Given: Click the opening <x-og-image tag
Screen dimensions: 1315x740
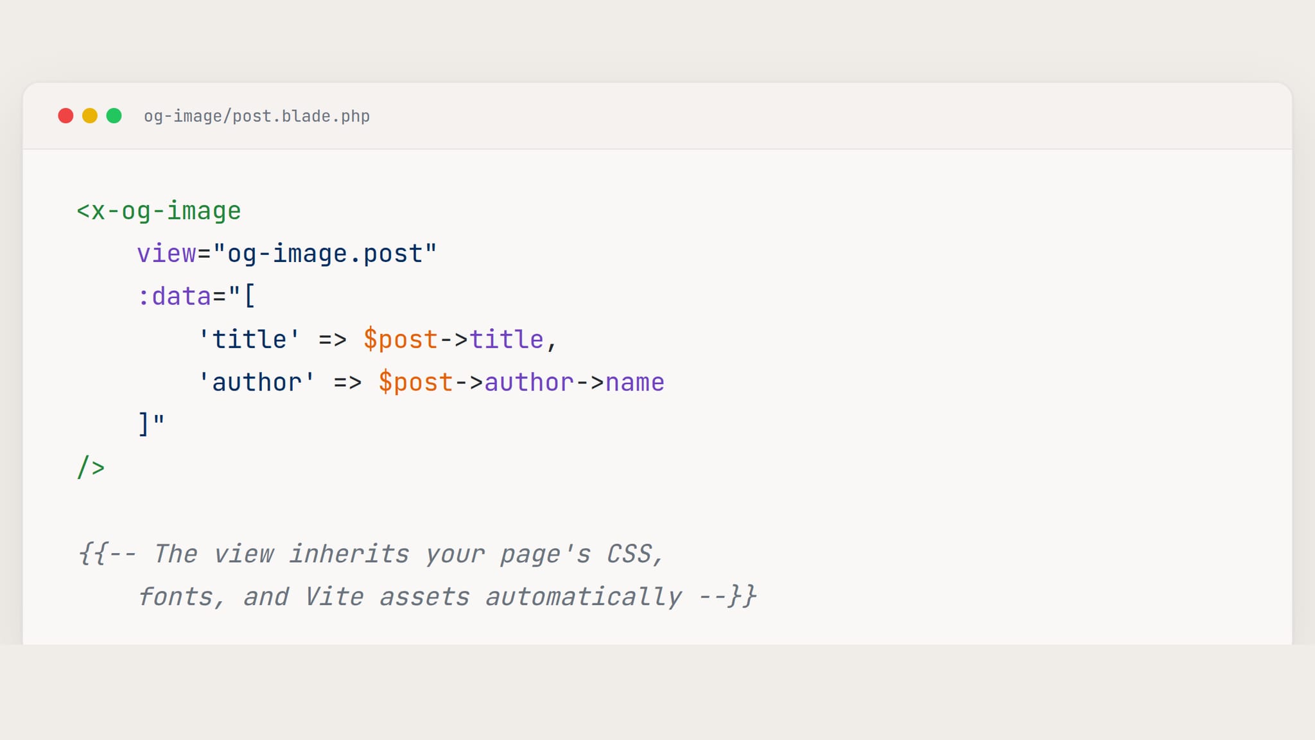Looking at the screenshot, I should click(x=159, y=211).
